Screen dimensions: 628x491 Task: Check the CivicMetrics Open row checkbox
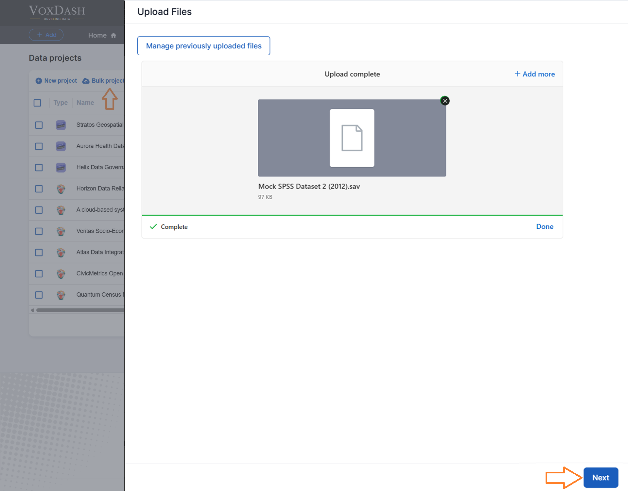39,274
